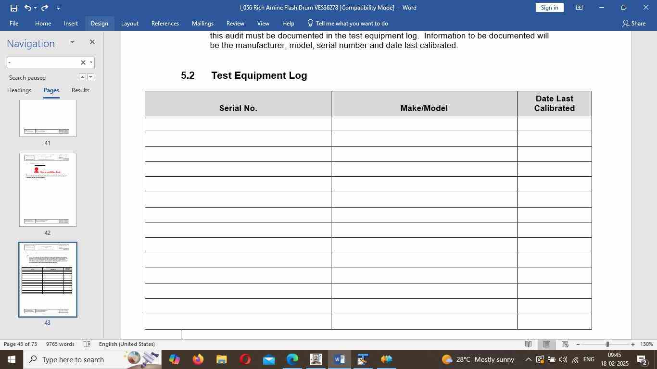The image size is (657, 369).
Task: Change language English (United States)
Action: 127,344
